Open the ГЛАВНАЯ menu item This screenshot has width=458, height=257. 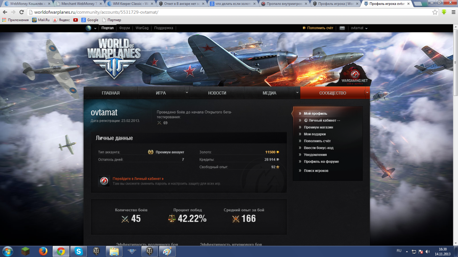[x=111, y=93]
